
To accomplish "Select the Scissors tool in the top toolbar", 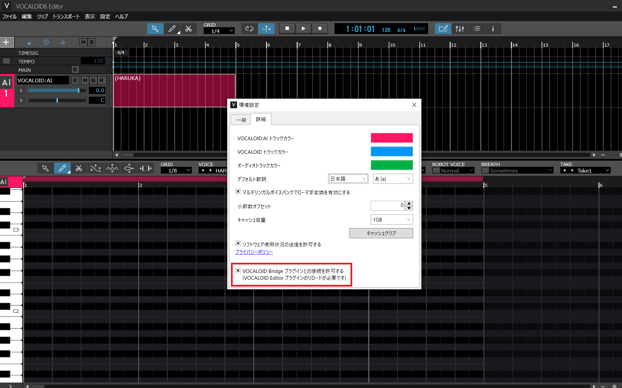I will tap(189, 29).
